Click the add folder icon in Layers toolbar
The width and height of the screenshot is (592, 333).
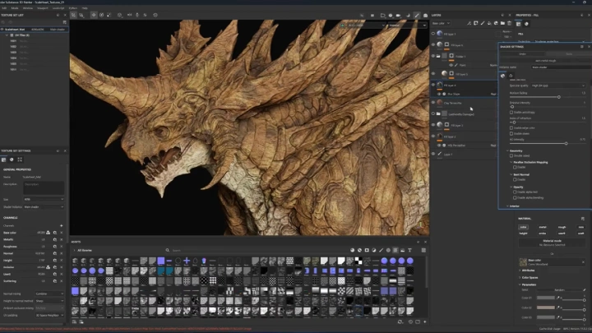(502, 23)
